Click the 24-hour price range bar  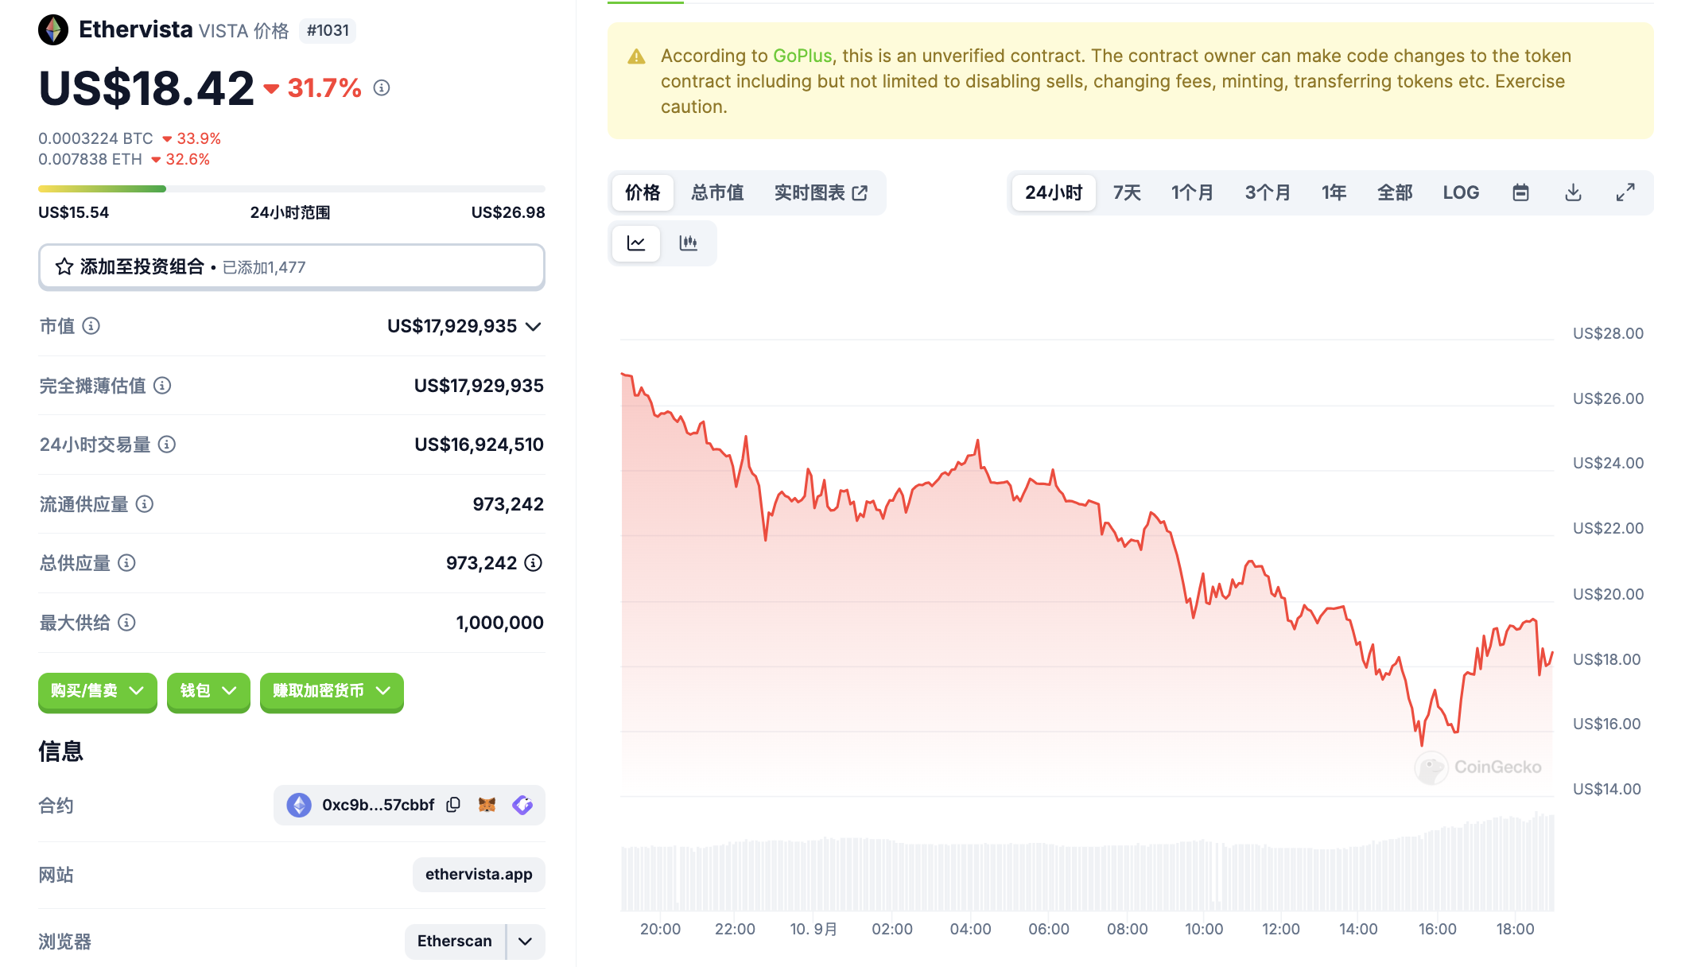click(291, 189)
